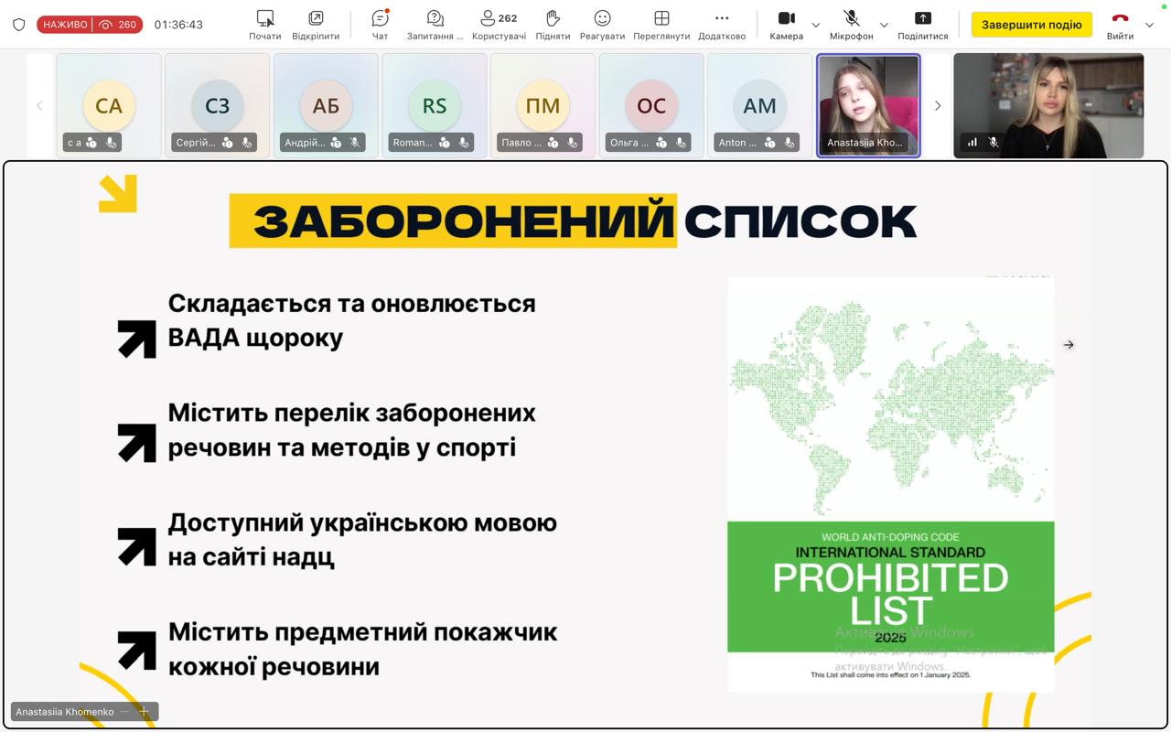Screen dimensions: 1171x732
Task: Open the Додатково more options menu
Action: click(x=722, y=25)
